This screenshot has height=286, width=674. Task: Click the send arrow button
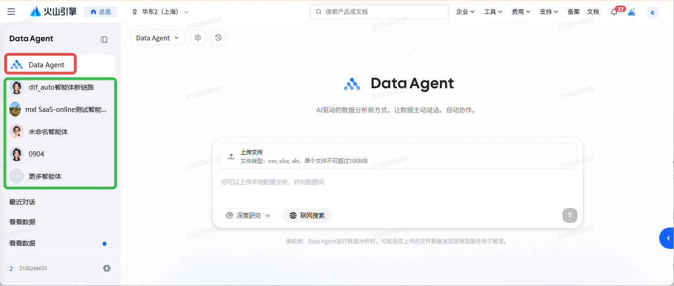[570, 215]
